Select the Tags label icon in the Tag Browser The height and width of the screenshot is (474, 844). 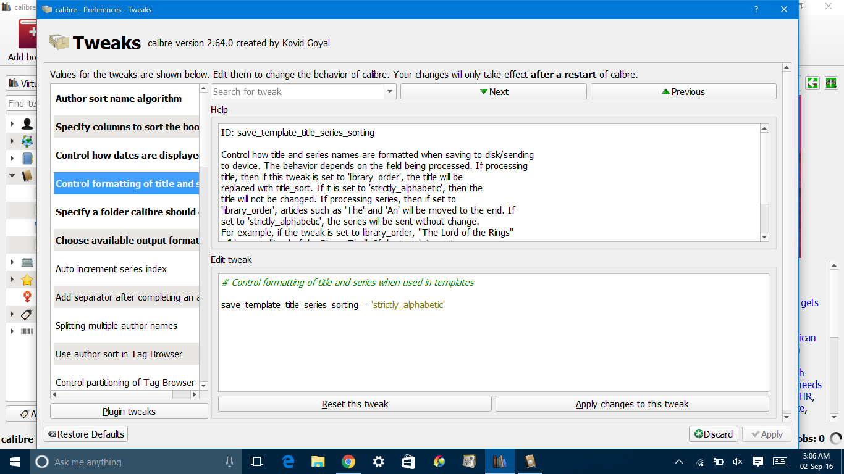click(x=27, y=314)
